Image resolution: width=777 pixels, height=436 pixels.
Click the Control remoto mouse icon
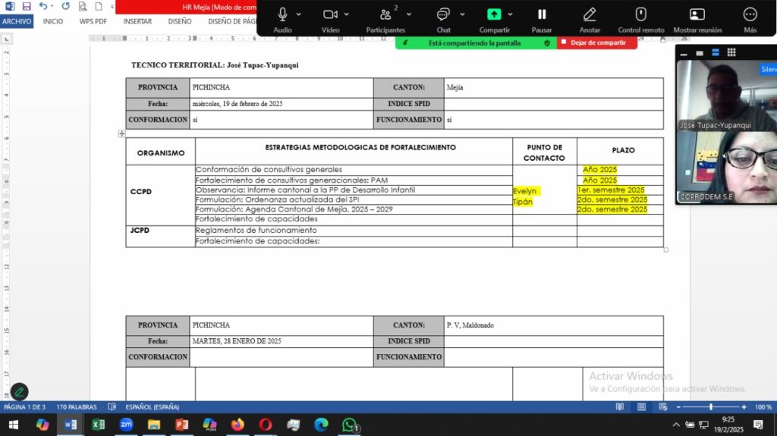pyautogui.click(x=640, y=14)
